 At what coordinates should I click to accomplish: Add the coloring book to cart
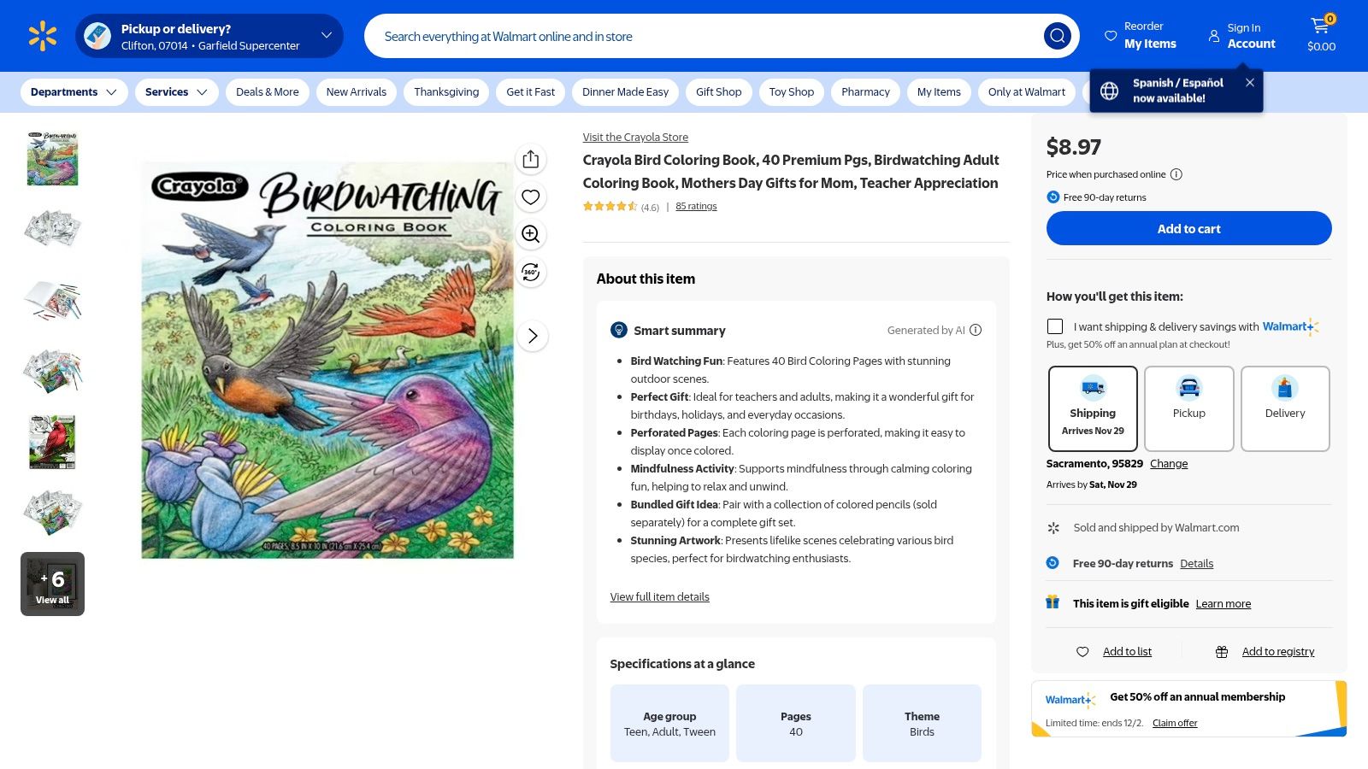pos(1188,228)
